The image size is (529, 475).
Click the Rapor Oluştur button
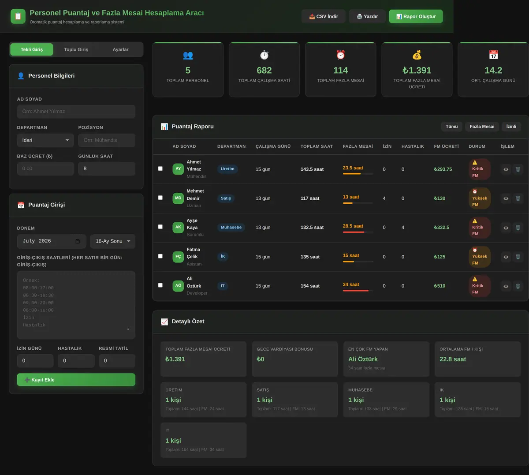click(416, 16)
